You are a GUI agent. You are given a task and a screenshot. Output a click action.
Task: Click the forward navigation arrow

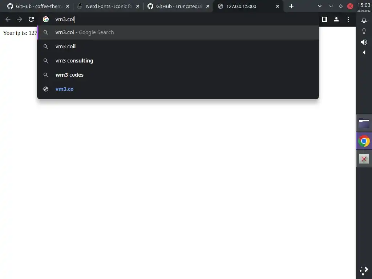click(20, 20)
